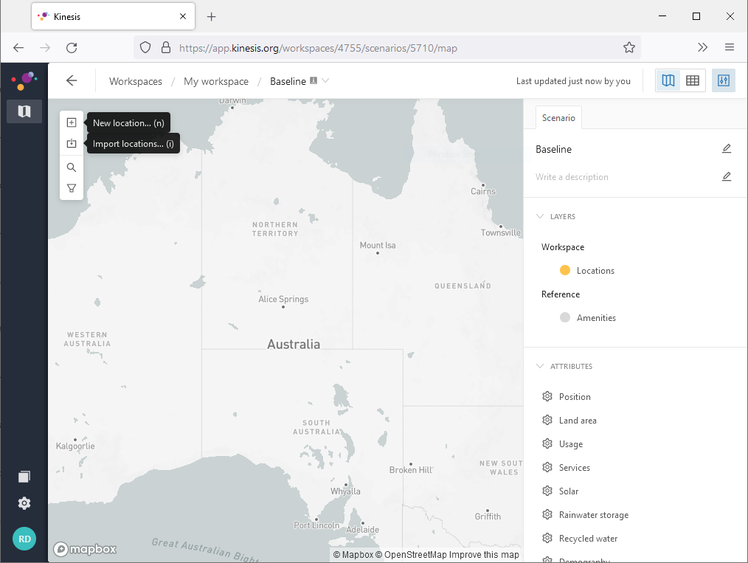Screen dimensions: 748x563
Task: Edit the scenario description pencil
Action: 726,176
